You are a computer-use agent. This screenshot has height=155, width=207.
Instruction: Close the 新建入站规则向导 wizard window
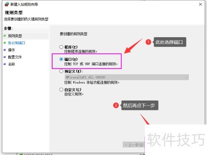[200, 5]
